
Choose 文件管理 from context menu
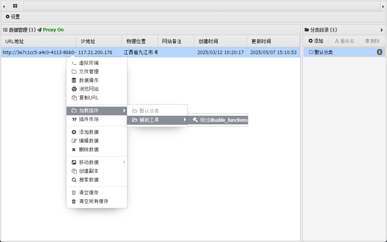pos(89,72)
